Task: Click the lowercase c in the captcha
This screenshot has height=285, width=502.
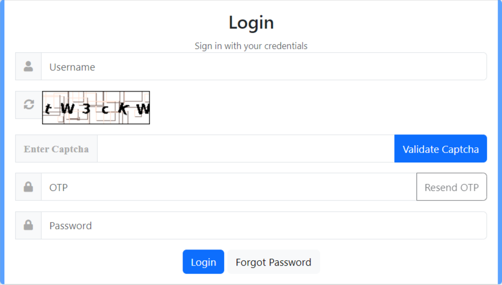Action: point(105,110)
